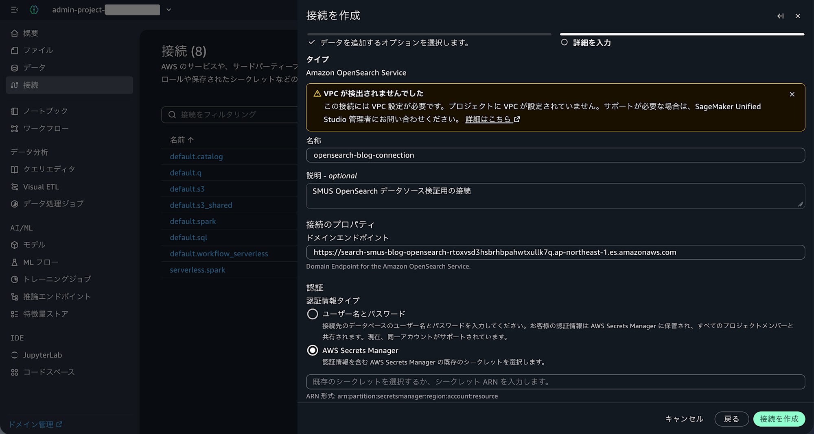Open the クエリエディタ query editor icon
Screen dimensions: 814x434
15,169
